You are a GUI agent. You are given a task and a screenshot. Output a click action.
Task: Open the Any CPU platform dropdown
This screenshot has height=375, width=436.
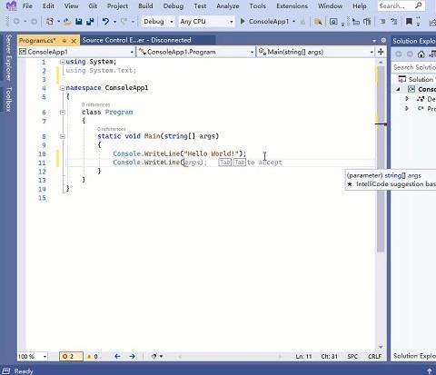coord(206,22)
